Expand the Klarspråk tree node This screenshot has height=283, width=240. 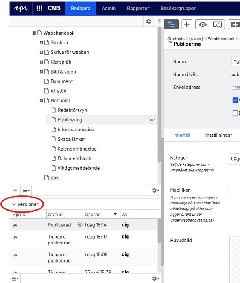click(x=41, y=62)
